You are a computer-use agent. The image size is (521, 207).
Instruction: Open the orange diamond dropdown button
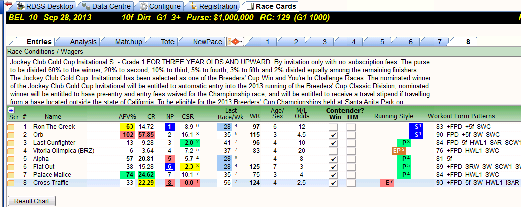click(235, 42)
